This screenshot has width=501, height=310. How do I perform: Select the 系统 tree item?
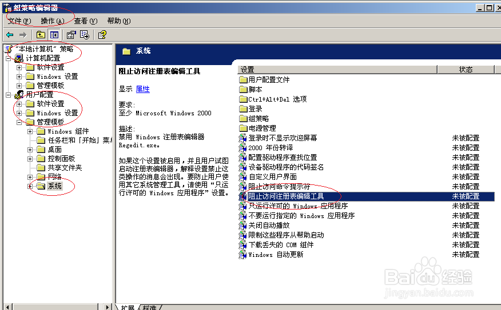click(55, 186)
